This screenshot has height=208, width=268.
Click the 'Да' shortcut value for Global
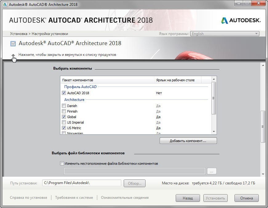[x=158, y=117]
